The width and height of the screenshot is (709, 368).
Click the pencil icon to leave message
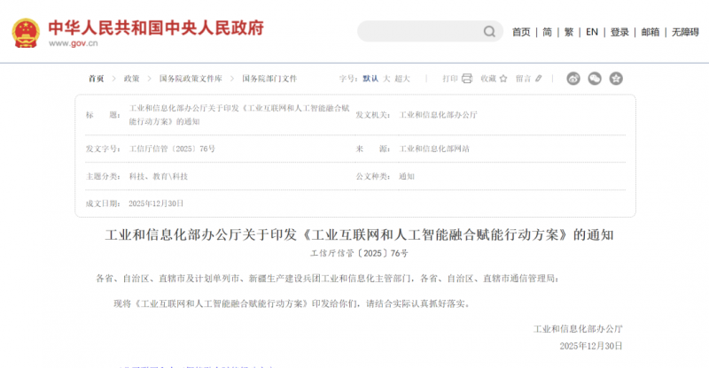click(x=538, y=78)
